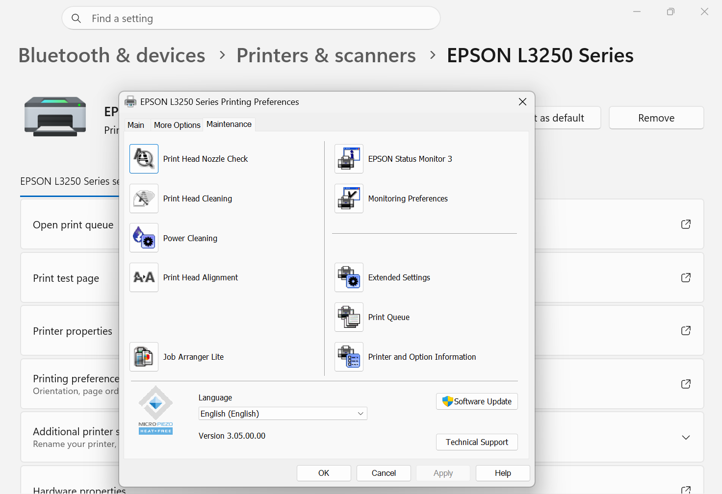Open Monitoring Preferences icon

349,198
